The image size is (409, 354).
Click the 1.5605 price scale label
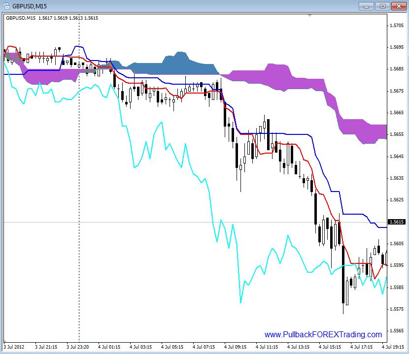click(x=397, y=244)
